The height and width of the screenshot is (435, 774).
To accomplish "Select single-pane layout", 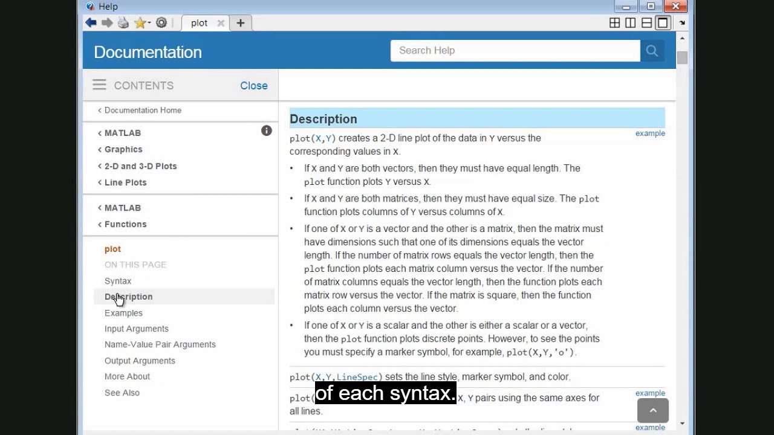I will (x=663, y=23).
